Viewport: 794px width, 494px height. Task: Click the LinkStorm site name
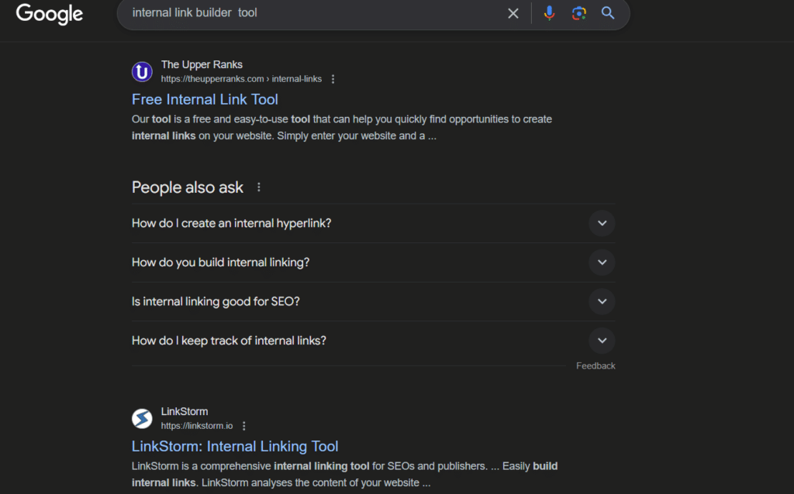[185, 411]
